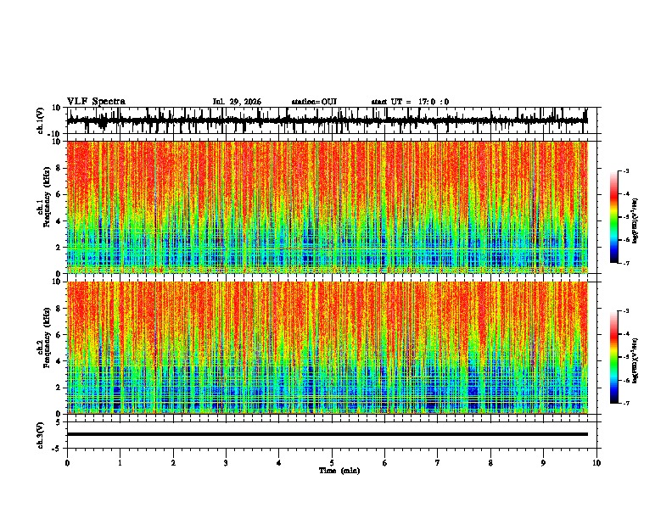Click the time axis tick "3"
Image resolution: width=672 pixels, height=519 pixels.
pyautogui.click(x=226, y=463)
